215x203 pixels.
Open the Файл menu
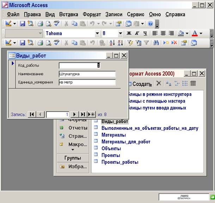(13, 14)
